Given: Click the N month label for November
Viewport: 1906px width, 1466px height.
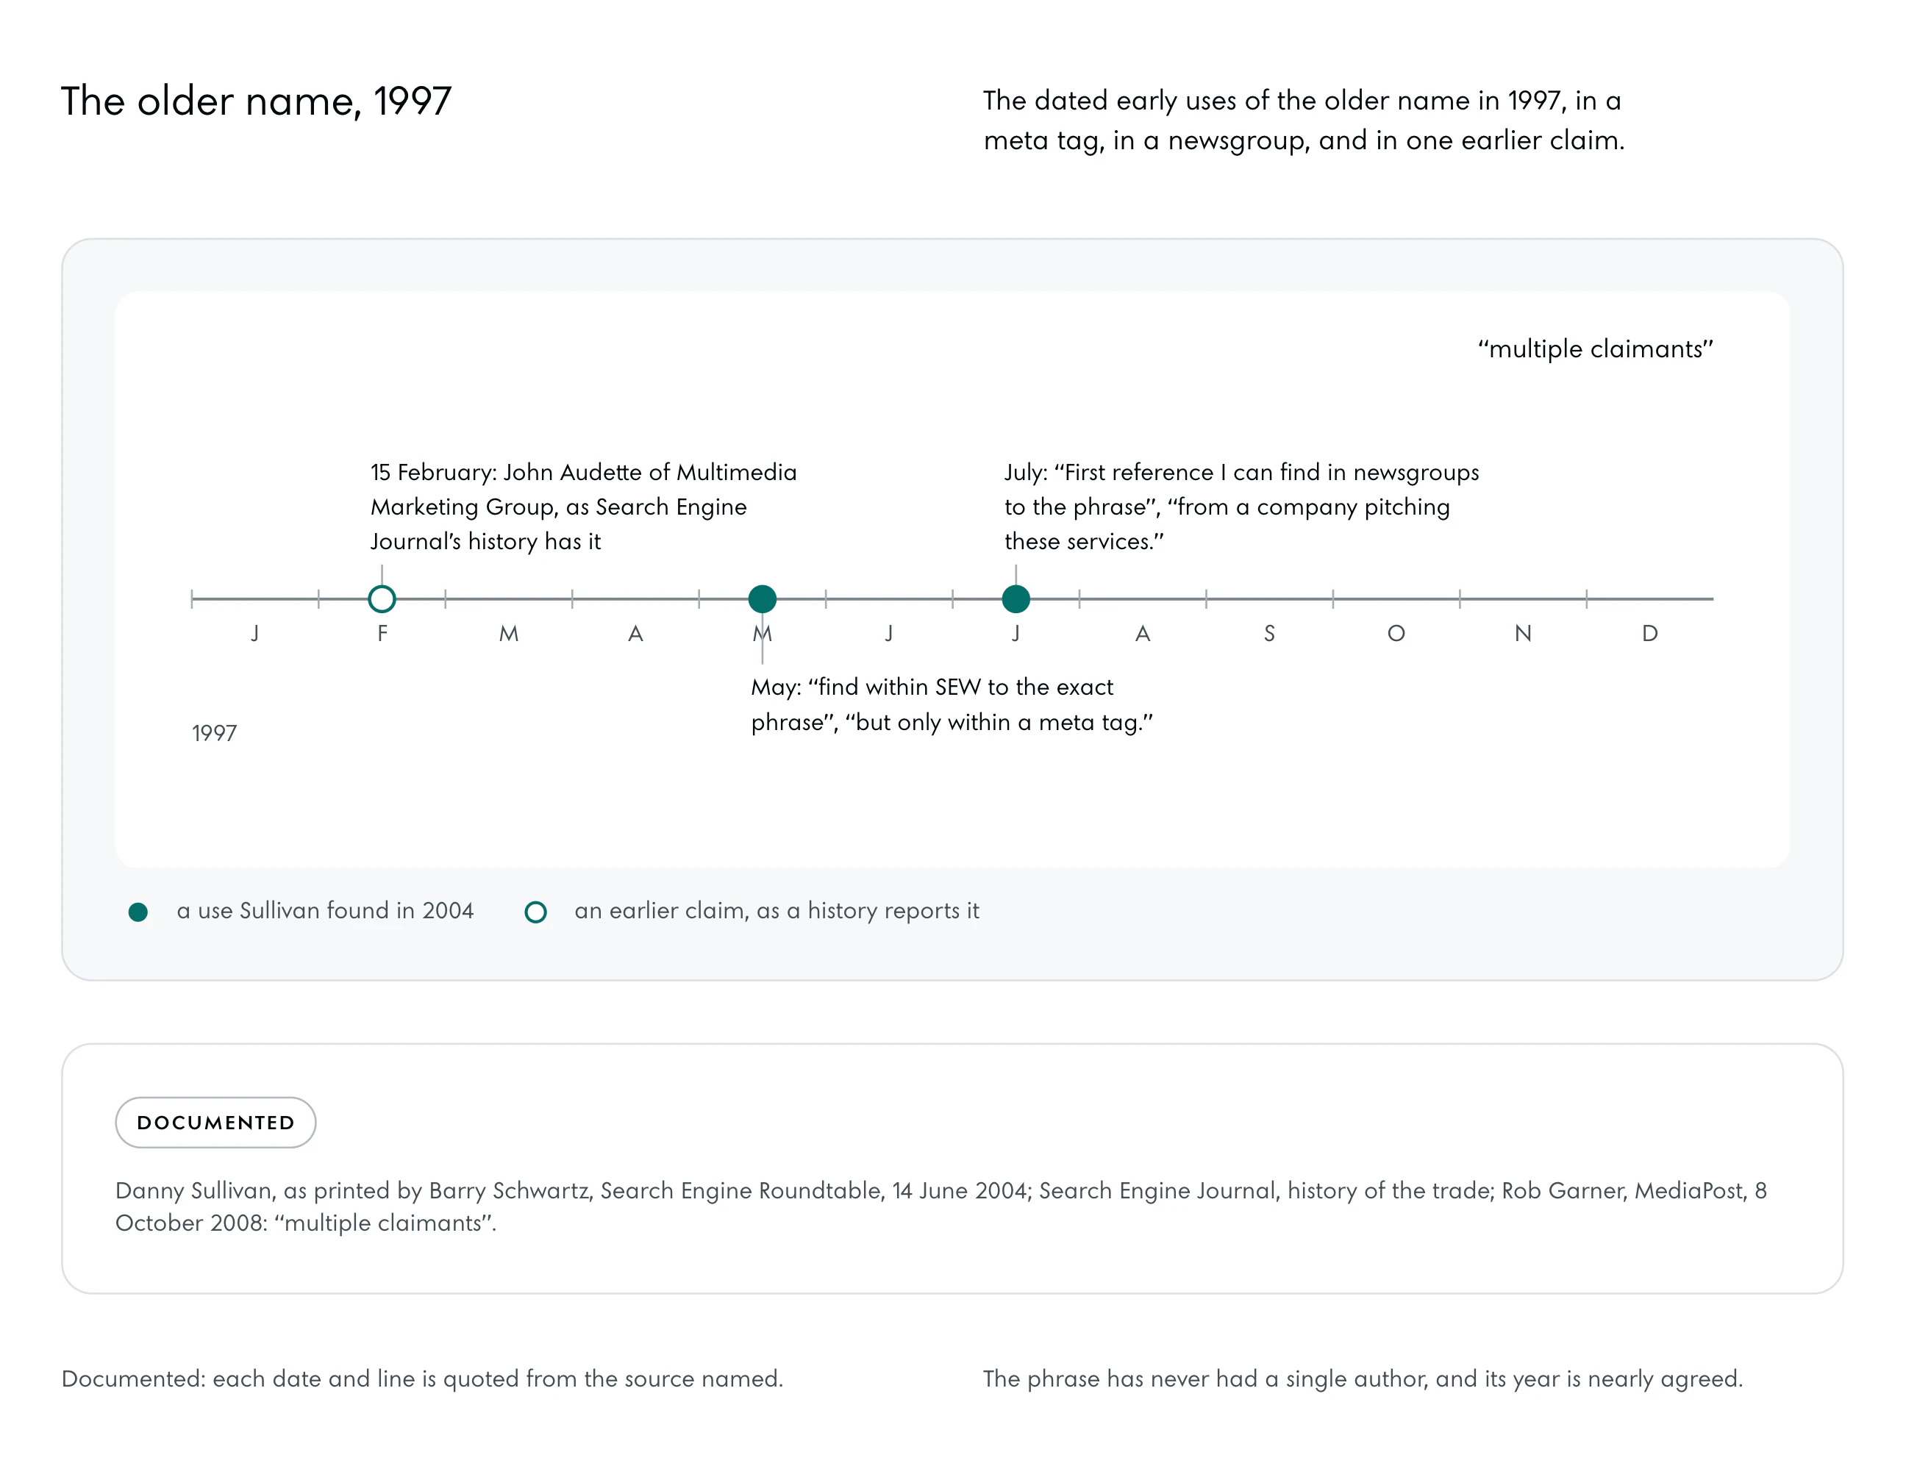Looking at the screenshot, I should (x=1523, y=634).
